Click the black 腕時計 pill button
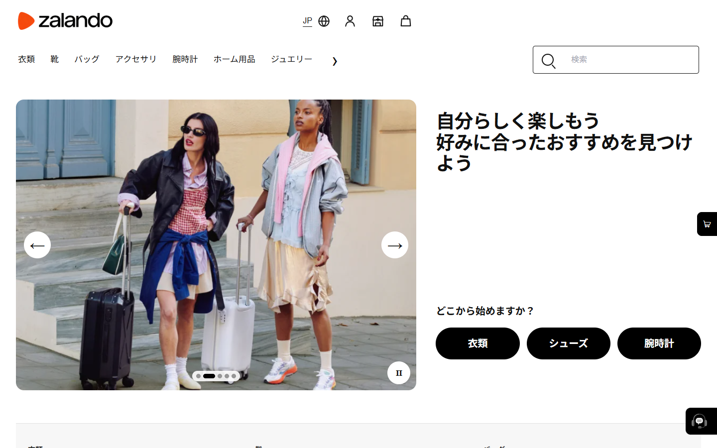 659,343
